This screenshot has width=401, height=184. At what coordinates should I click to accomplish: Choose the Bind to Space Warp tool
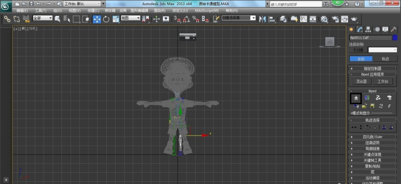pos(26,19)
